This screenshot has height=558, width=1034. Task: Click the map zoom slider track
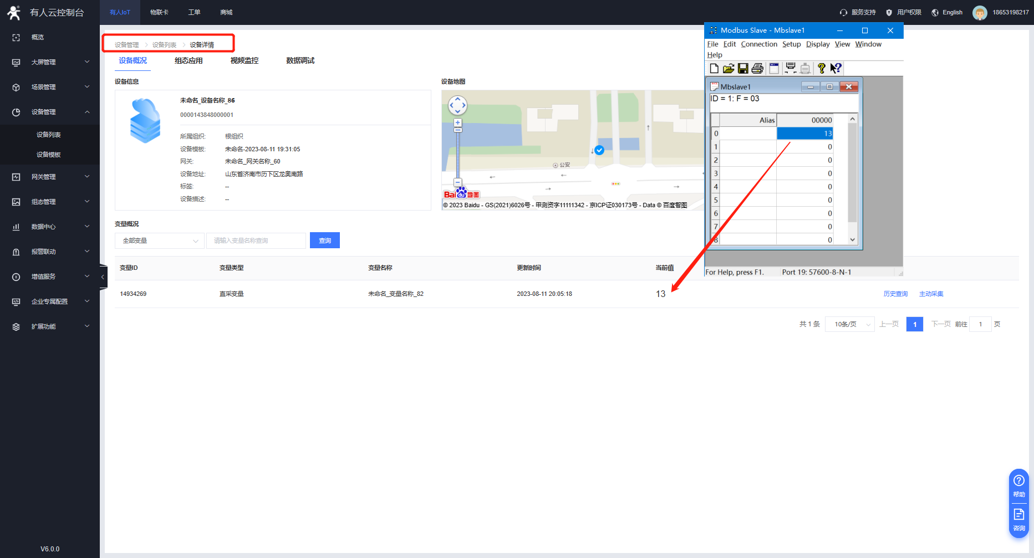tap(457, 155)
